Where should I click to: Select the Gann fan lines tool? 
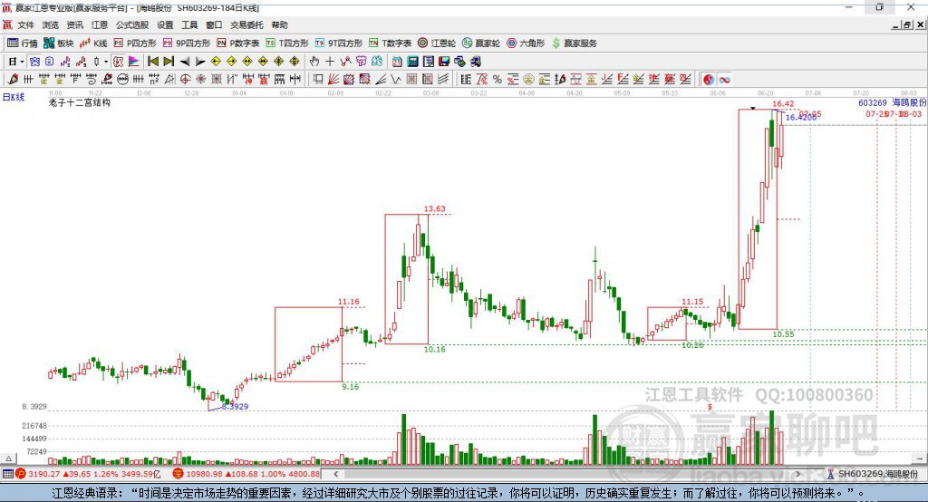[333, 80]
